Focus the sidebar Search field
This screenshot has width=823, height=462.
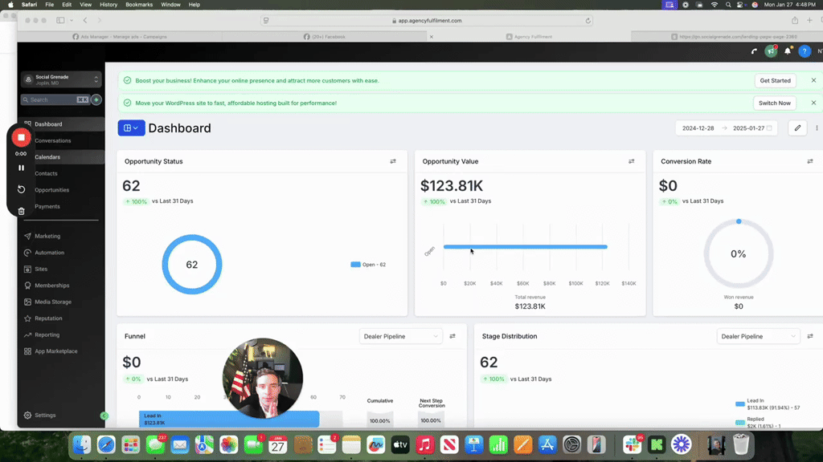tap(55, 99)
